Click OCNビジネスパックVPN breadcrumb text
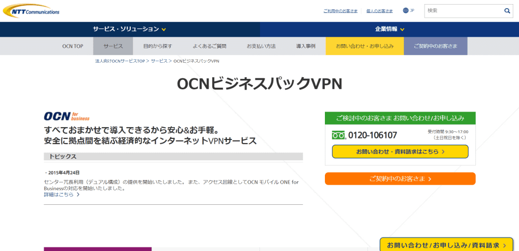Viewport: 519px width, 251px height. [196, 61]
